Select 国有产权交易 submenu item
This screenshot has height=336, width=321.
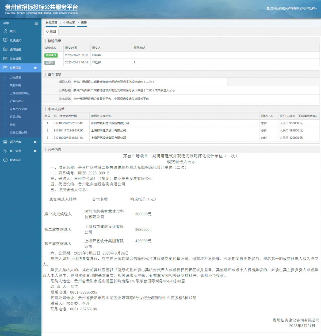(x=18, y=109)
